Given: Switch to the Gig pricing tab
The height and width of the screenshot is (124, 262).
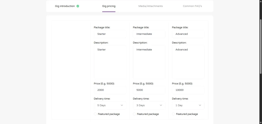Looking at the screenshot, I should (x=109, y=6).
